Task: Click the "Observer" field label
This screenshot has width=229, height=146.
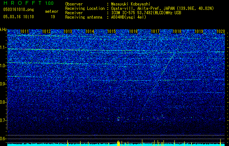Action: coord(74,4)
